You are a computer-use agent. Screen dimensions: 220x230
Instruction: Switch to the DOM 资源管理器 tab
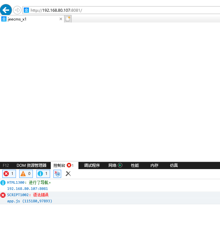[x=32, y=165]
